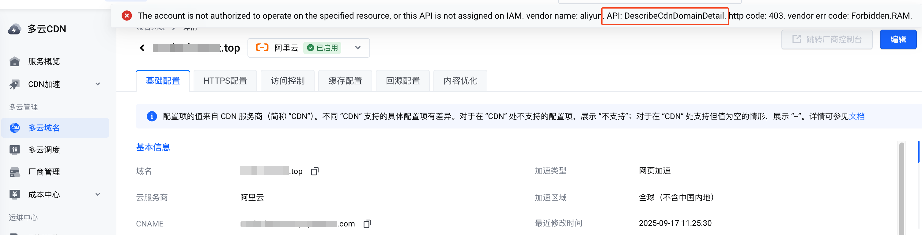922x235 pixels.
Task: Click the 多云CDN cloud logo icon
Action: (x=15, y=29)
